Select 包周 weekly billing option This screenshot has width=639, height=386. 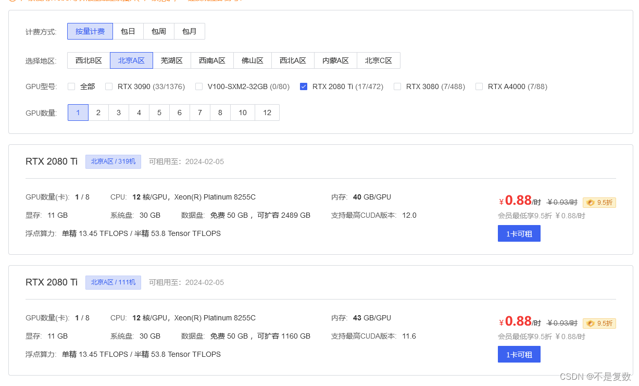pos(159,31)
